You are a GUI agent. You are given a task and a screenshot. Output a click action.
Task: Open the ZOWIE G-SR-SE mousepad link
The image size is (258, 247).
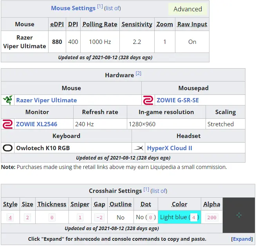pos(178,100)
